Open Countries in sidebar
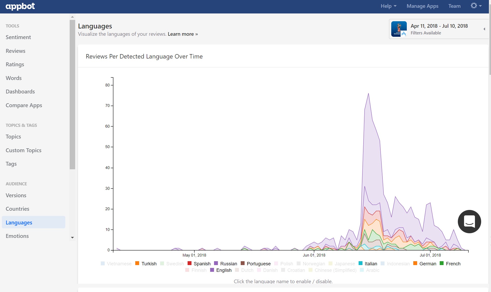 click(x=17, y=209)
